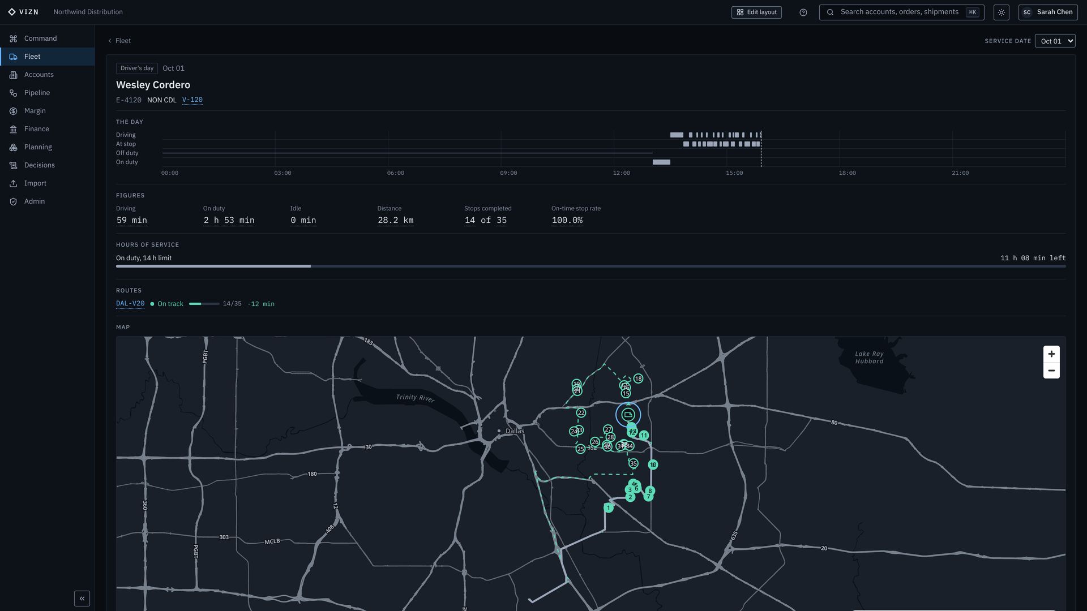Click the search magnifier icon
Image resolution: width=1087 pixels, height=611 pixels.
point(830,12)
